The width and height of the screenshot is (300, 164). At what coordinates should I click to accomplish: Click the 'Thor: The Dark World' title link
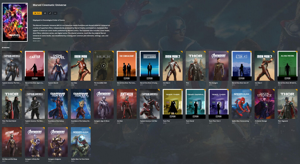pyautogui.click(x=9, y=121)
